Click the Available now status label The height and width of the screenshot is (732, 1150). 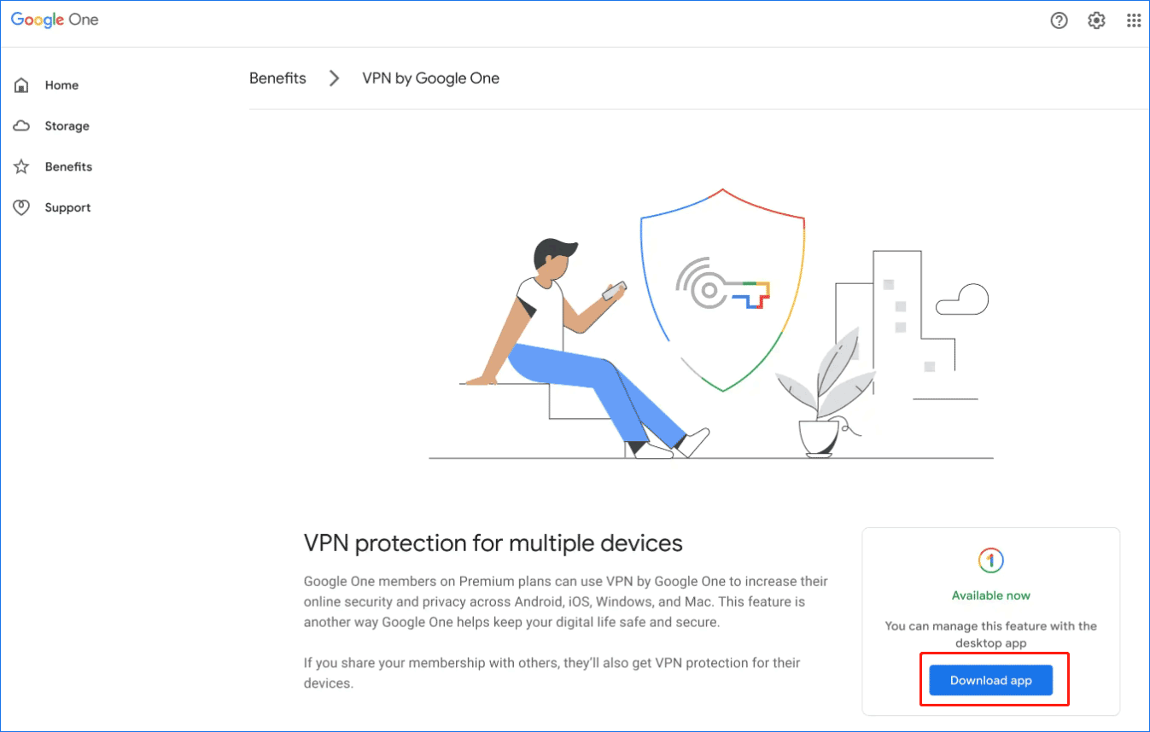pyautogui.click(x=990, y=595)
